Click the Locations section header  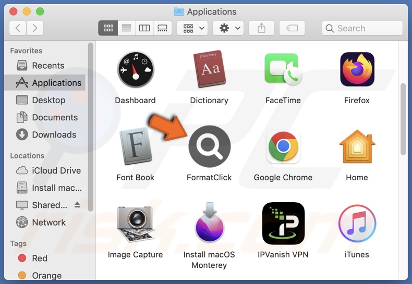pos(27,156)
